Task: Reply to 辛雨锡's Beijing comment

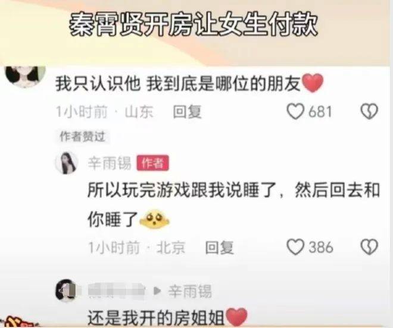Action: pos(219,247)
